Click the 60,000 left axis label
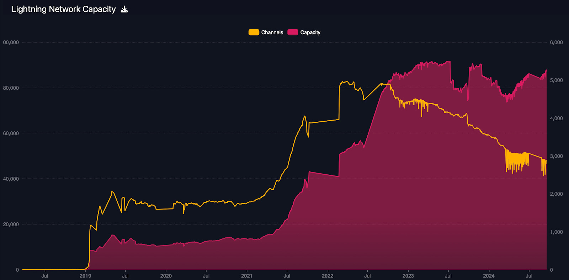The image size is (569, 280). pos(11,133)
